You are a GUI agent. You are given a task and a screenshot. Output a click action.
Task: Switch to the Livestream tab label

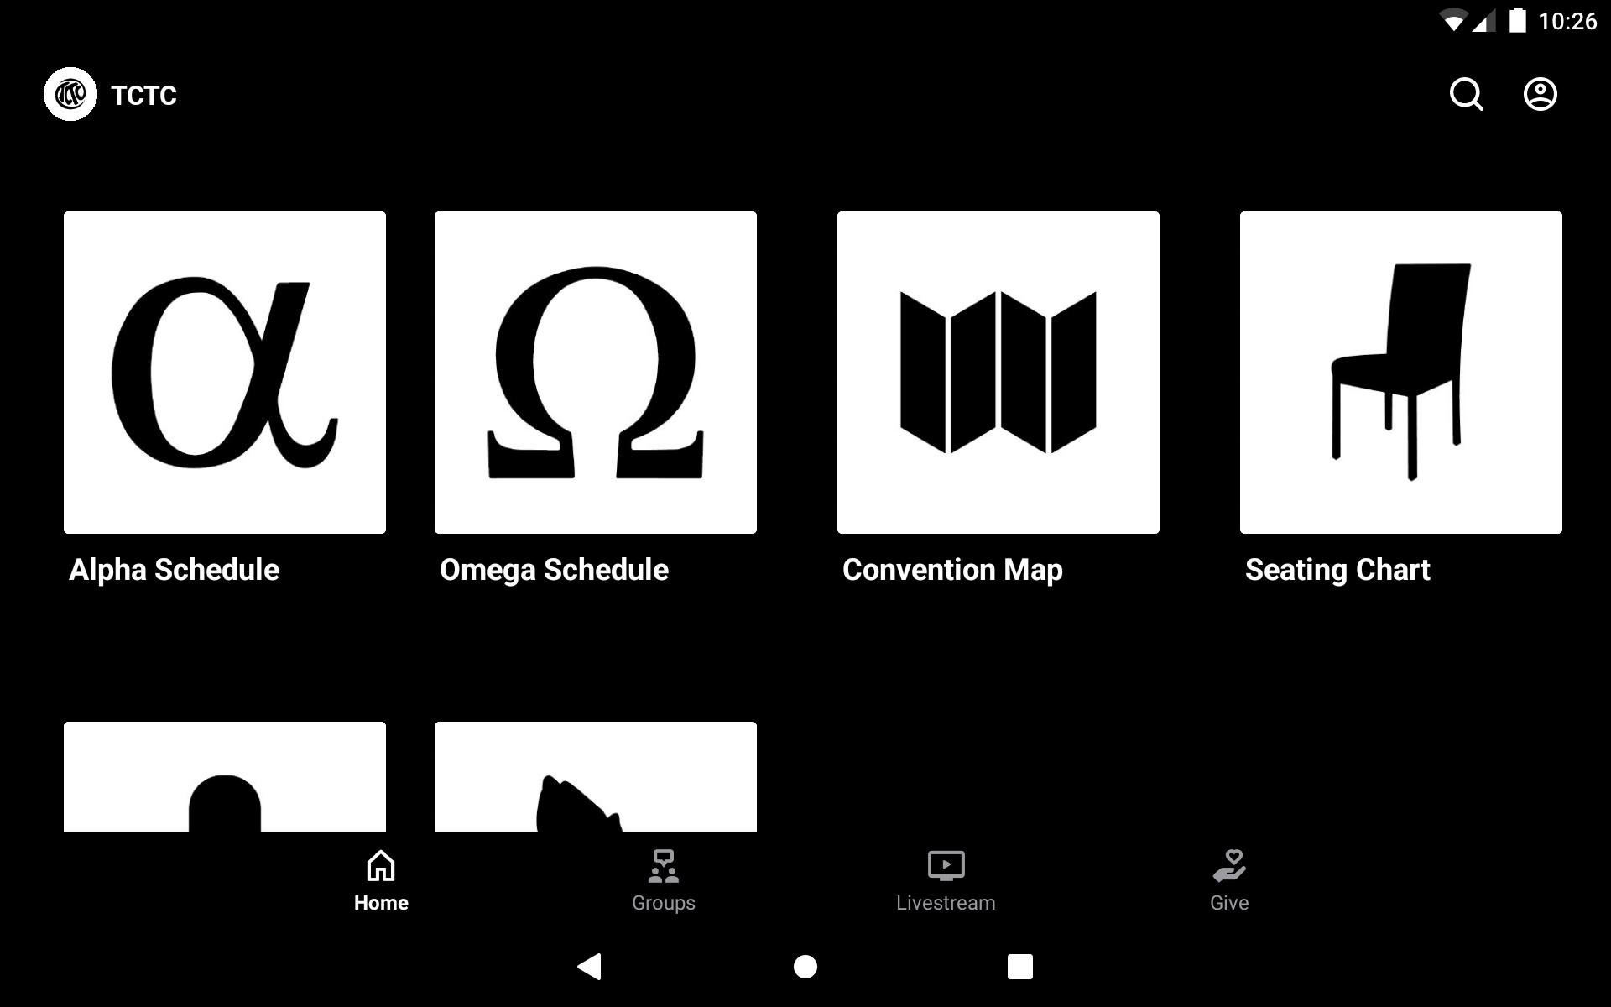[946, 903]
